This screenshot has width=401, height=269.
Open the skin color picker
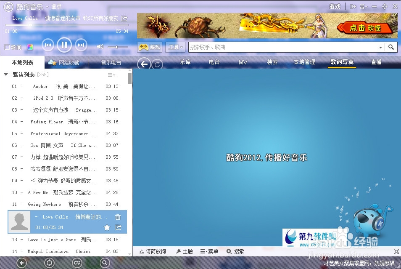[30, 47]
